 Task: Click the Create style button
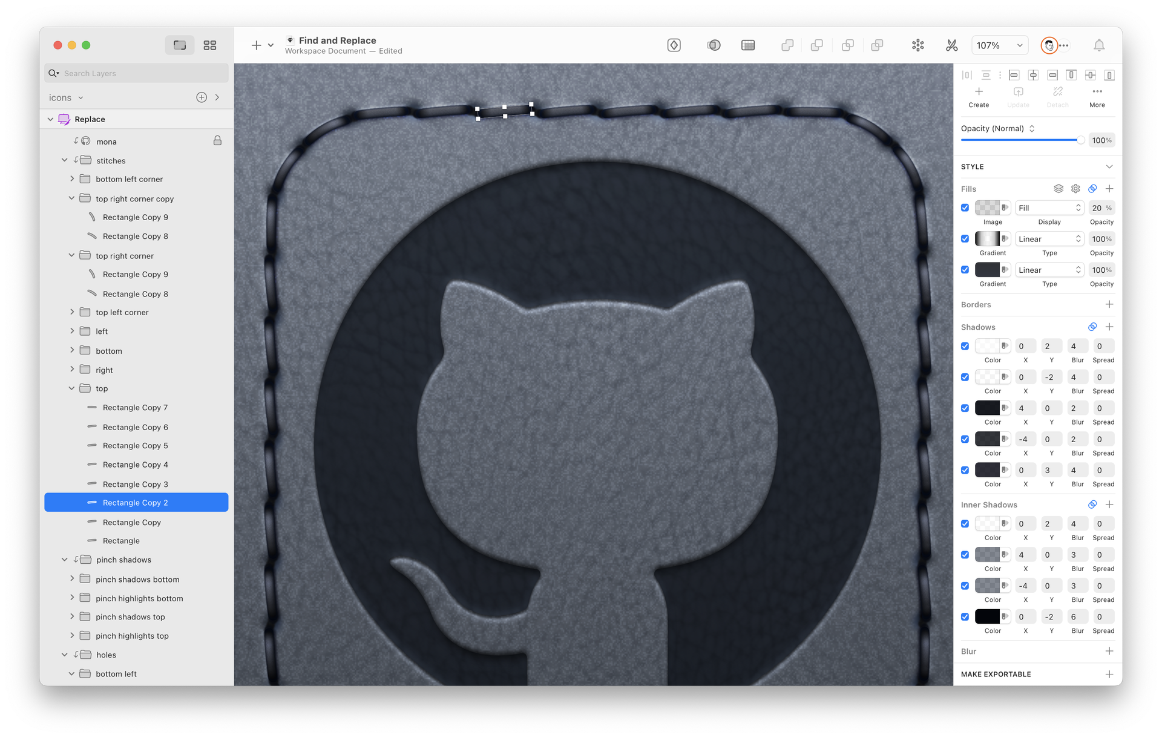tap(979, 97)
